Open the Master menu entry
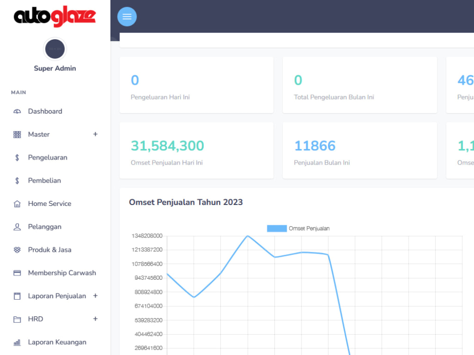The image size is (474, 355). pyautogui.click(x=39, y=134)
